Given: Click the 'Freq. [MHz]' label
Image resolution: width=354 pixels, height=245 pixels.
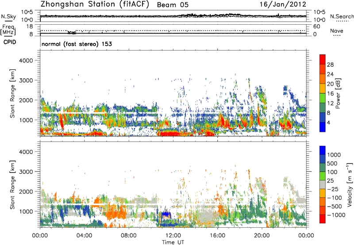Looking at the screenshot, I should coord(8,30).
